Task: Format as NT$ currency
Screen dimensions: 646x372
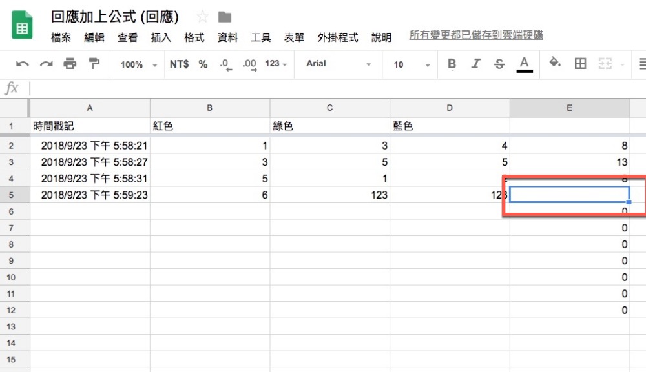Action: click(x=179, y=64)
